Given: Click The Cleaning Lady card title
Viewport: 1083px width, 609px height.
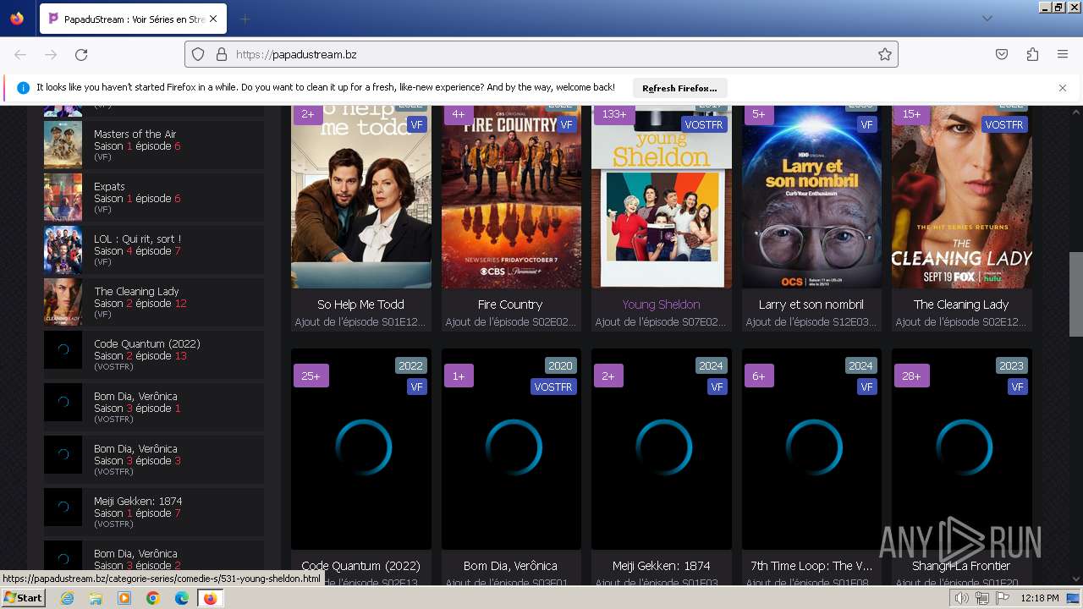Looking at the screenshot, I should [961, 304].
